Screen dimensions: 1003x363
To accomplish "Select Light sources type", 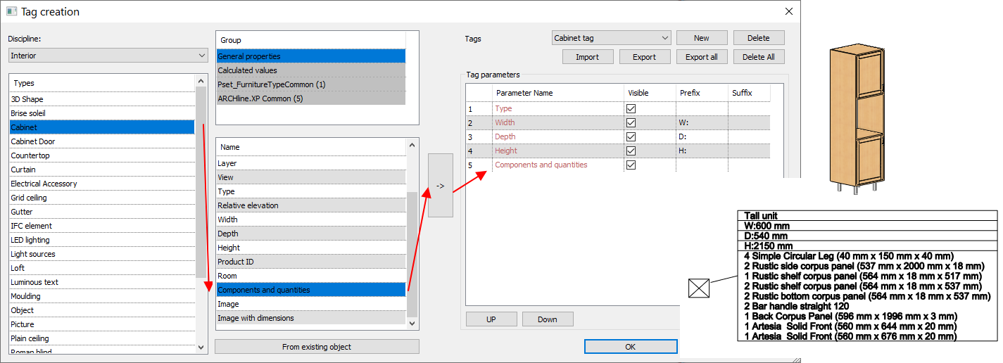I will pos(101,254).
